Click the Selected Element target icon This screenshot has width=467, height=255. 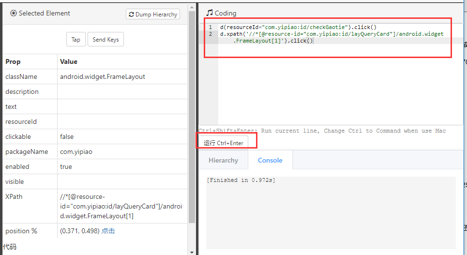tap(14, 13)
